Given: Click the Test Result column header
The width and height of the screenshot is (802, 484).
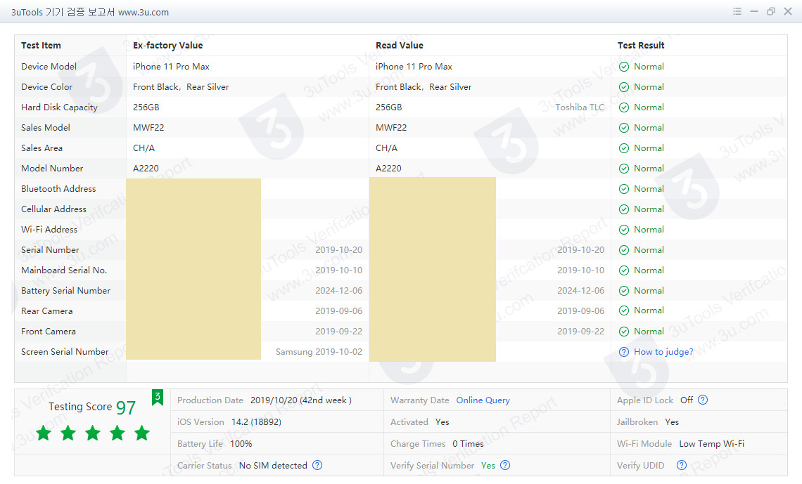Looking at the screenshot, I should pyautogui.click(x=641, y=46).
